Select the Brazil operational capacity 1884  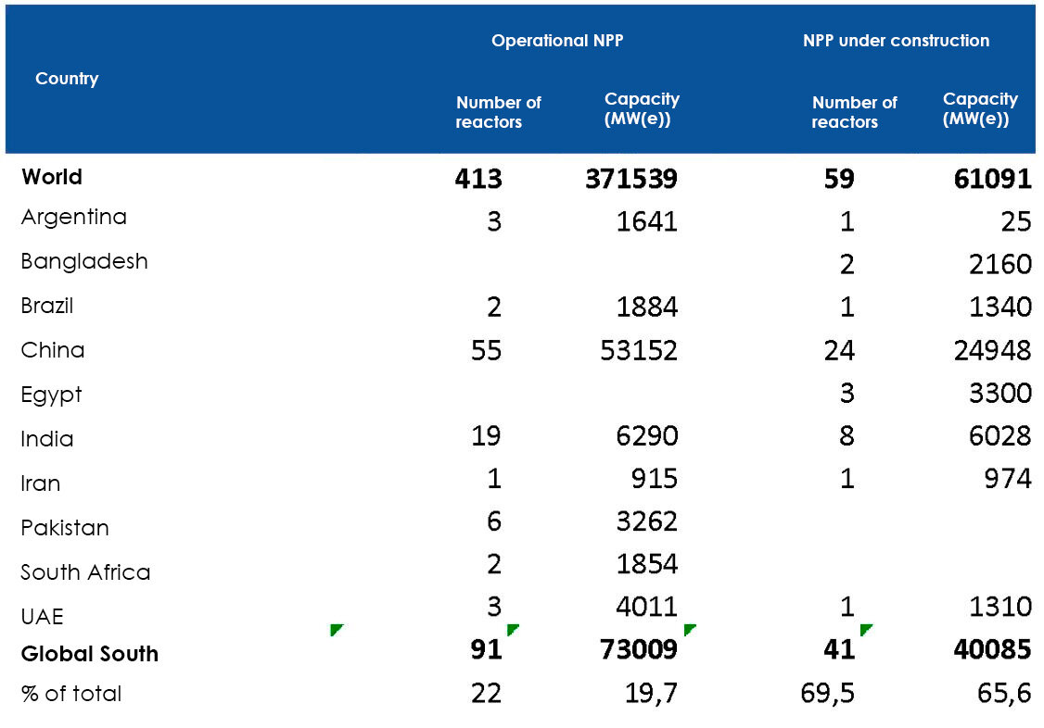646,307
